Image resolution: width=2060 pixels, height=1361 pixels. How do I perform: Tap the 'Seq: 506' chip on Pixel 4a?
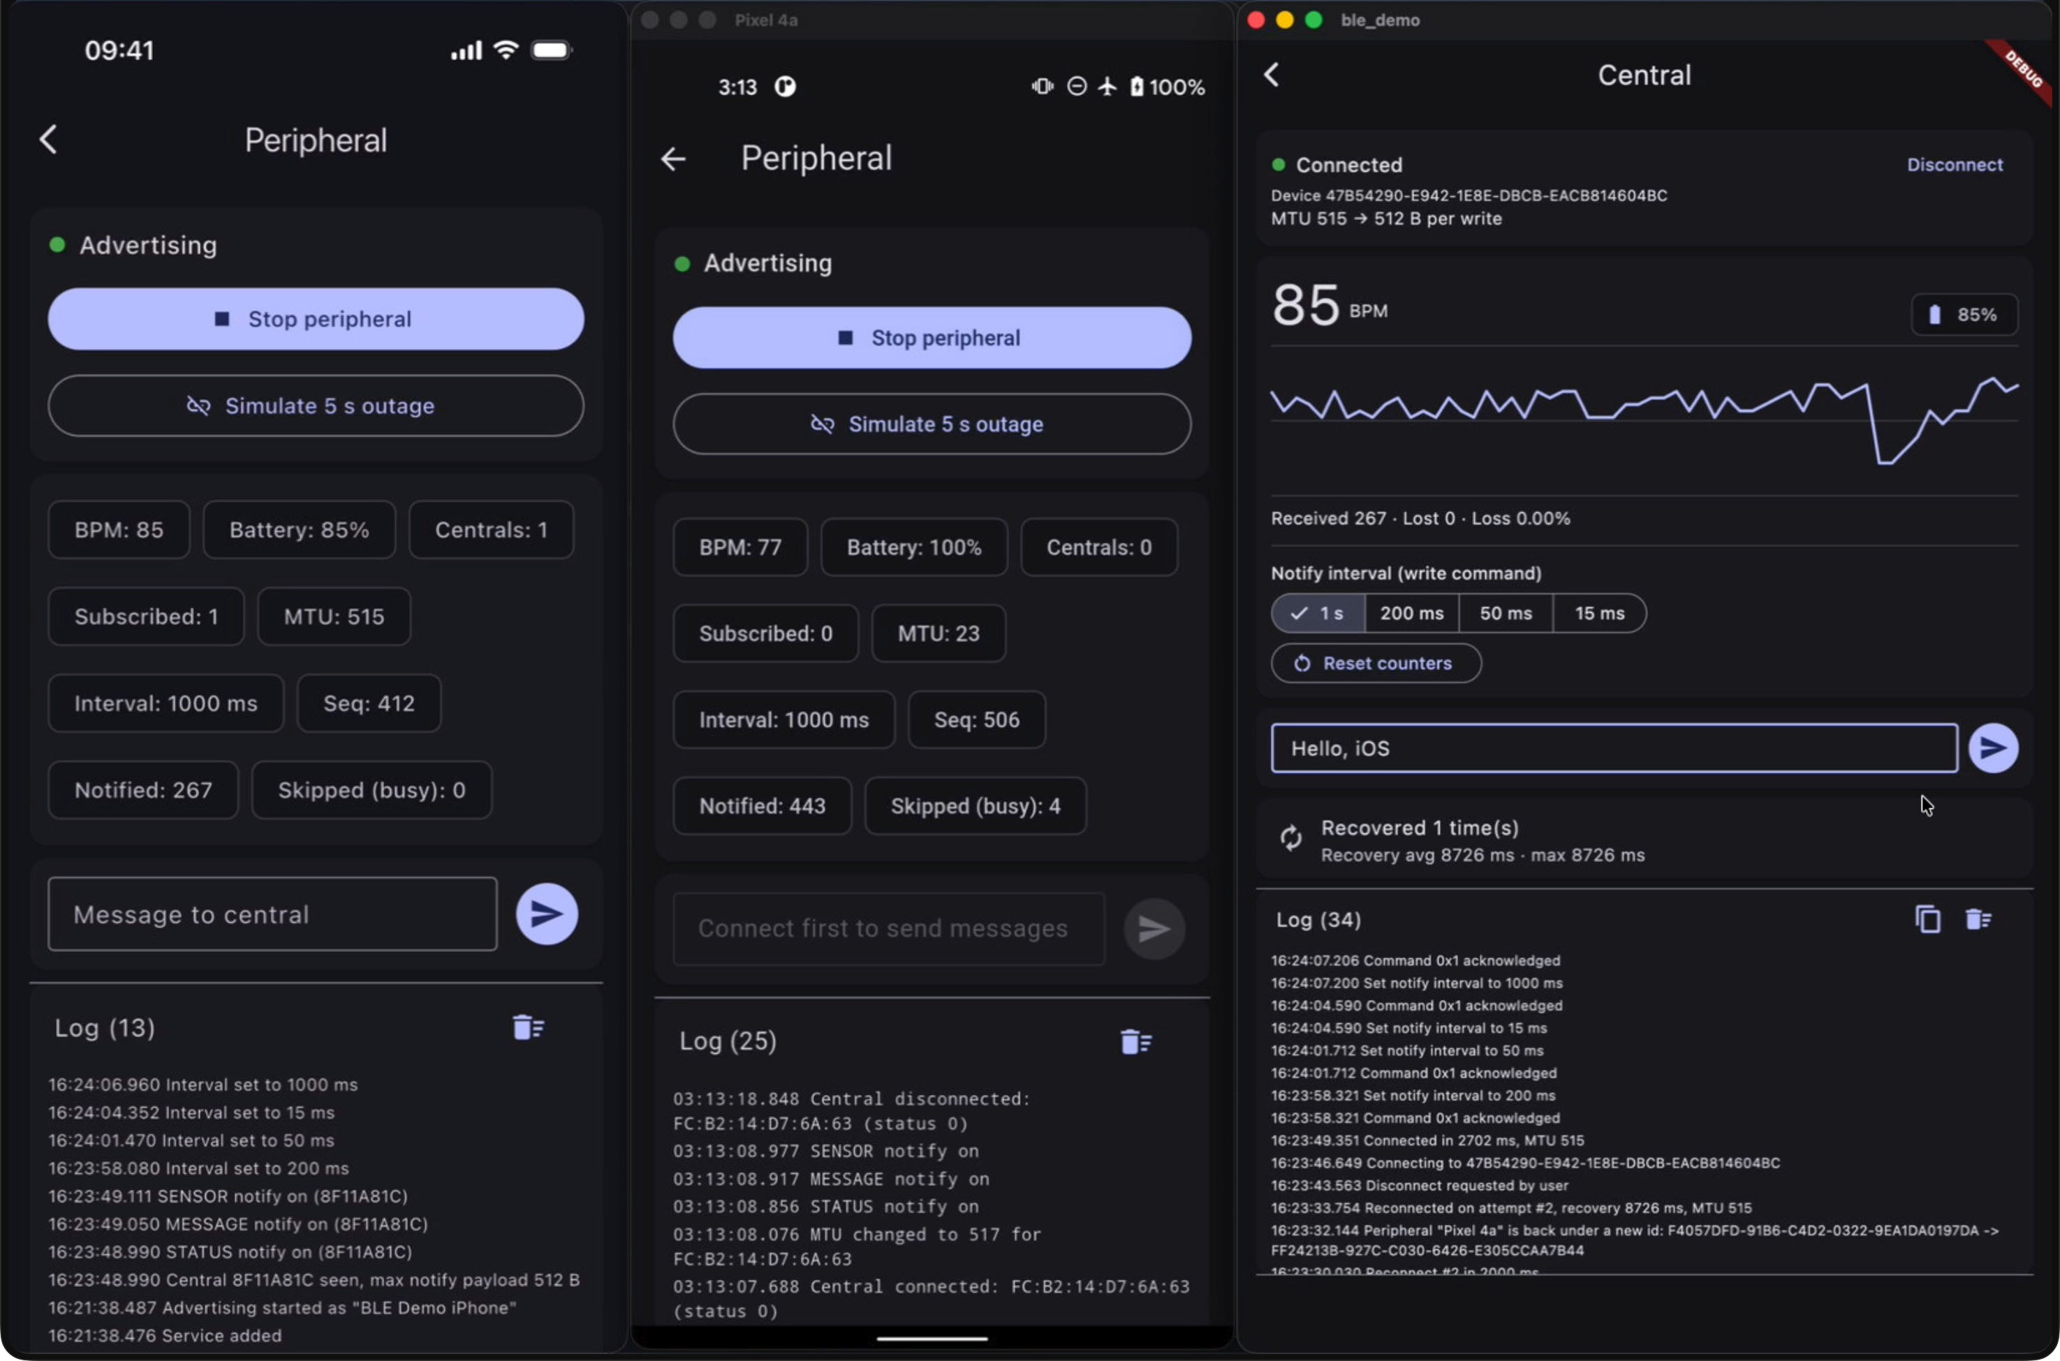pos(977,720)
